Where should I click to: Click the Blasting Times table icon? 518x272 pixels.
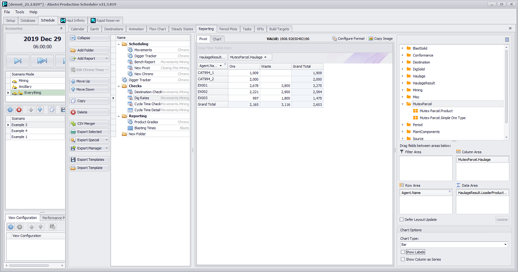[130, 128]
